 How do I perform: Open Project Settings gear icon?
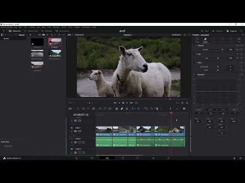click(240, 158)
